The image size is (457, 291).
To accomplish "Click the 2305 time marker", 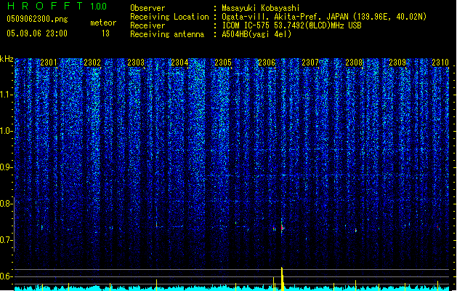I will [x=223, y=63].
